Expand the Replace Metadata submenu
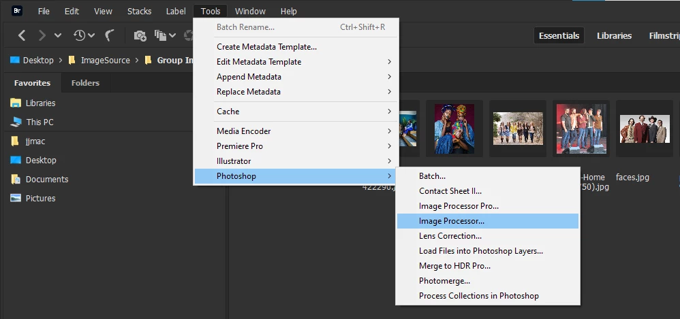Viewport: 680px width, 319px height. tap(296, 92)
